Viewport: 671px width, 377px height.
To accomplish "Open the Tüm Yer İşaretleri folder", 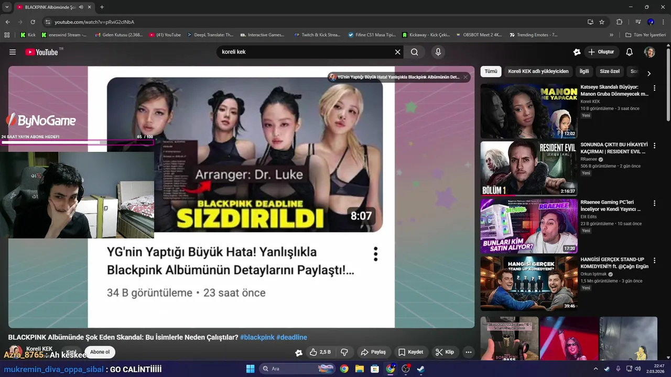I will tap(645, 35).
